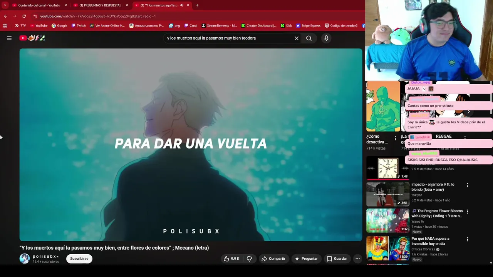The image size is (493, 277).
Task: Open the 7TV bookmark
Action: tap(20, 26)
